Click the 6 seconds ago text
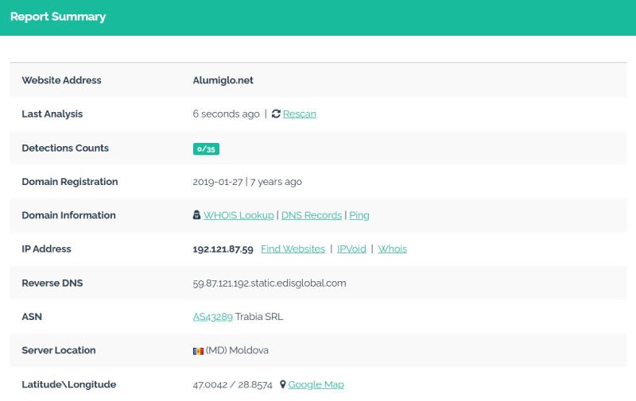 pyautogui.click(x=227, y=114)
